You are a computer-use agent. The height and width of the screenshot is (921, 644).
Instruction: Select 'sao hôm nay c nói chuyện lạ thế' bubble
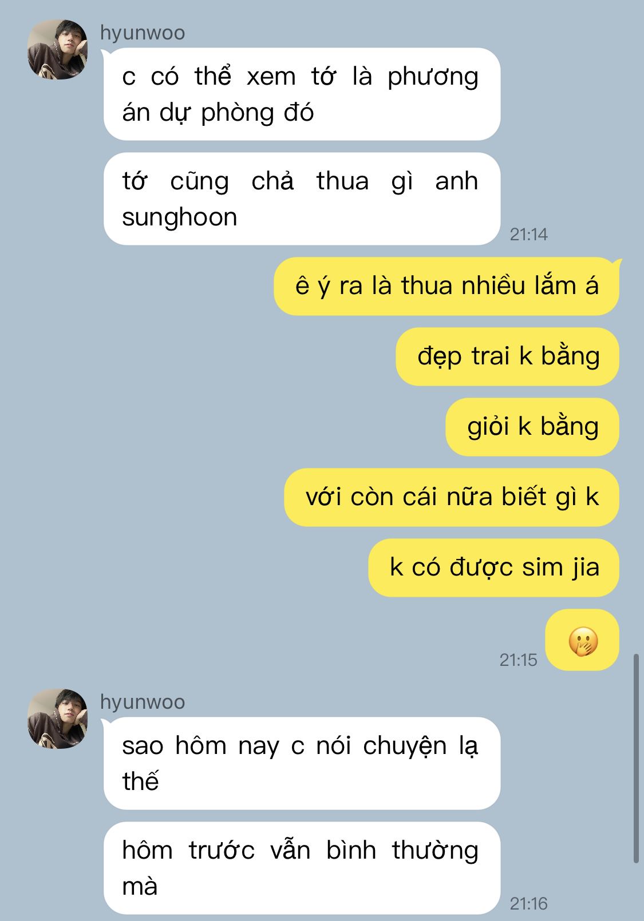click(302, 764)
